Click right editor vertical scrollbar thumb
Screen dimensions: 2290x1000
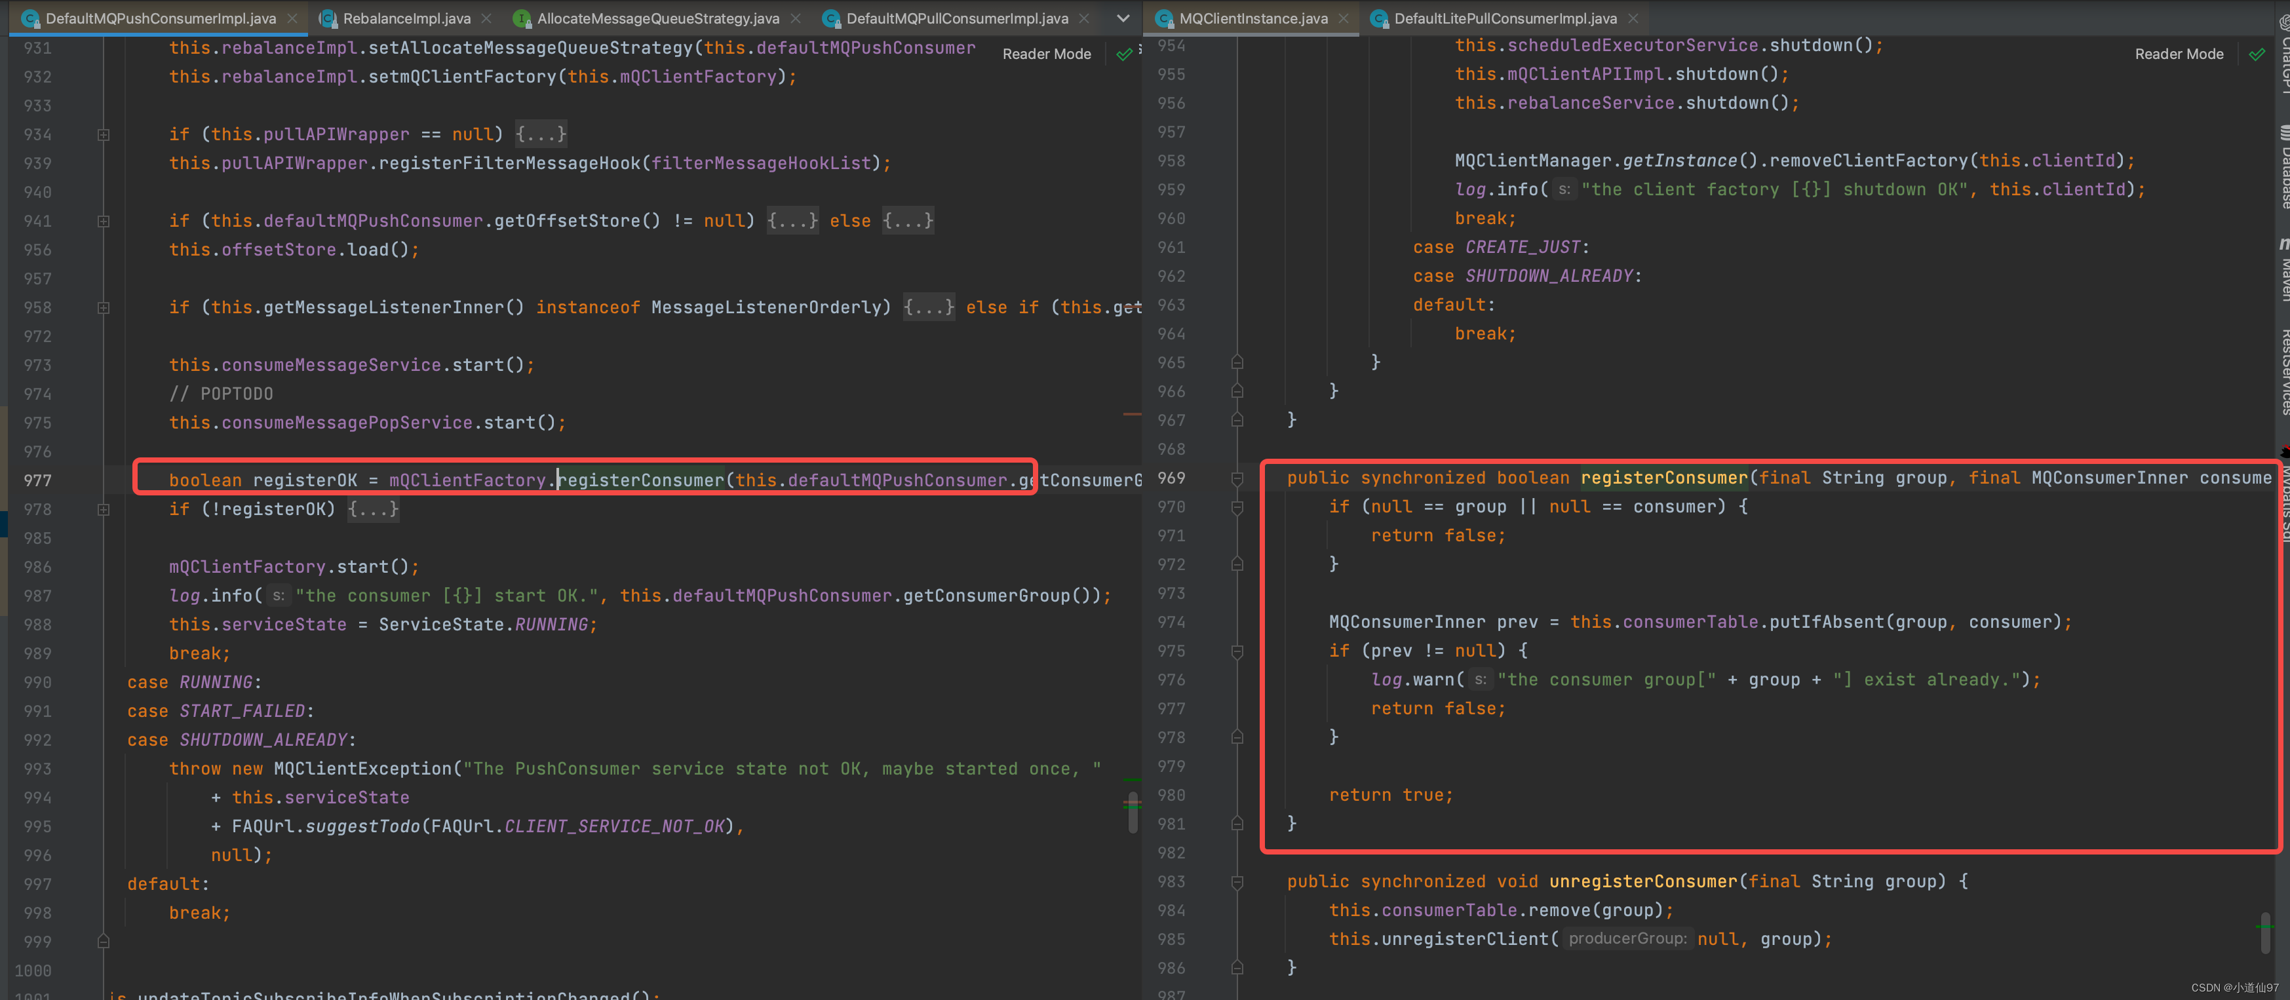tap(2265, 933)
